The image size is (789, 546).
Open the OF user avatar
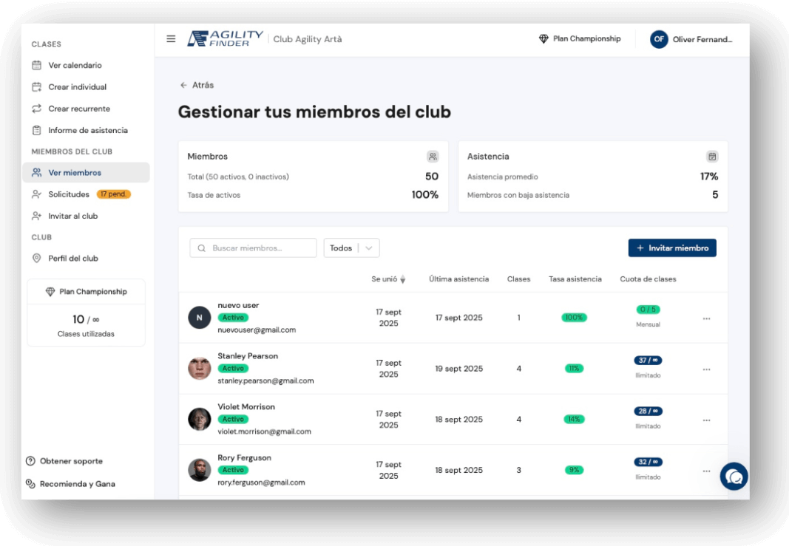tap(659, 39)
